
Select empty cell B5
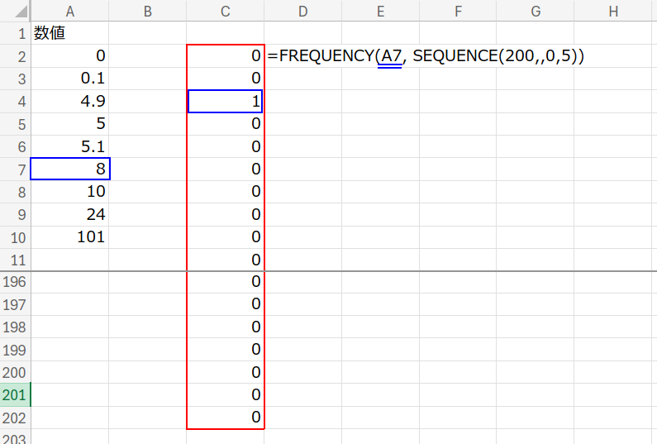(x=147, y=124)
